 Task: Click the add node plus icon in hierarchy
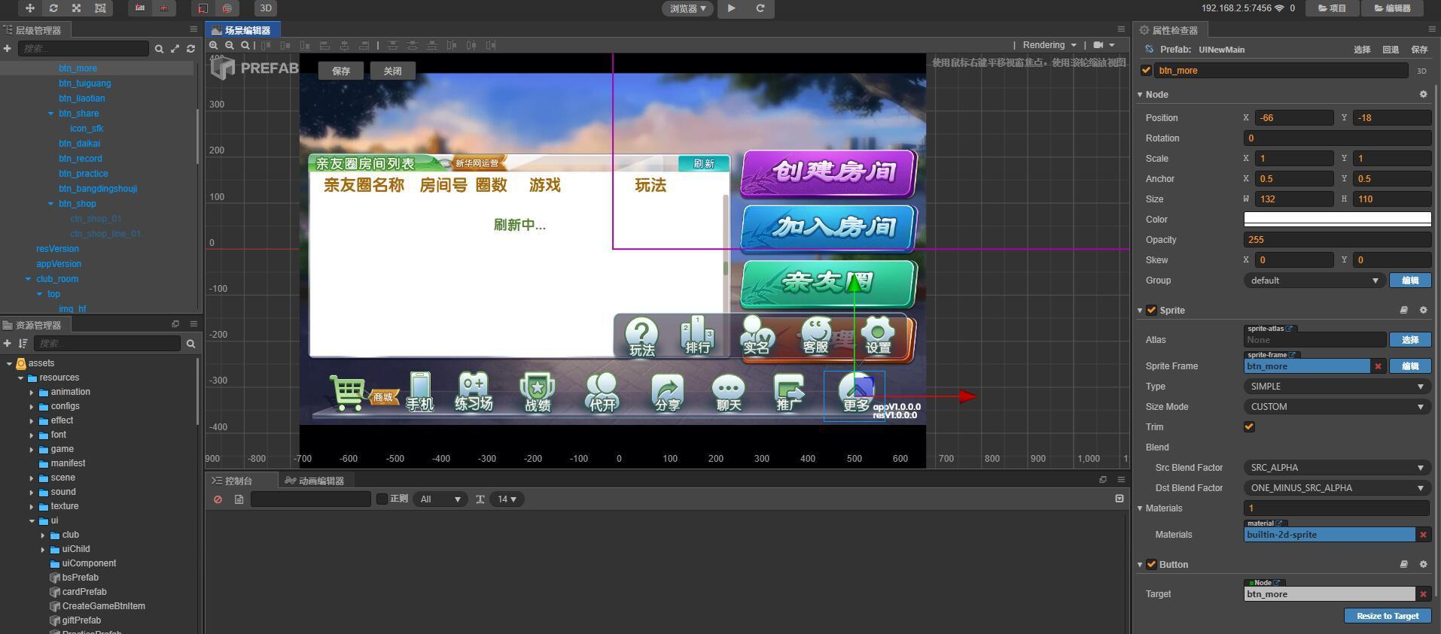(8, 49)
